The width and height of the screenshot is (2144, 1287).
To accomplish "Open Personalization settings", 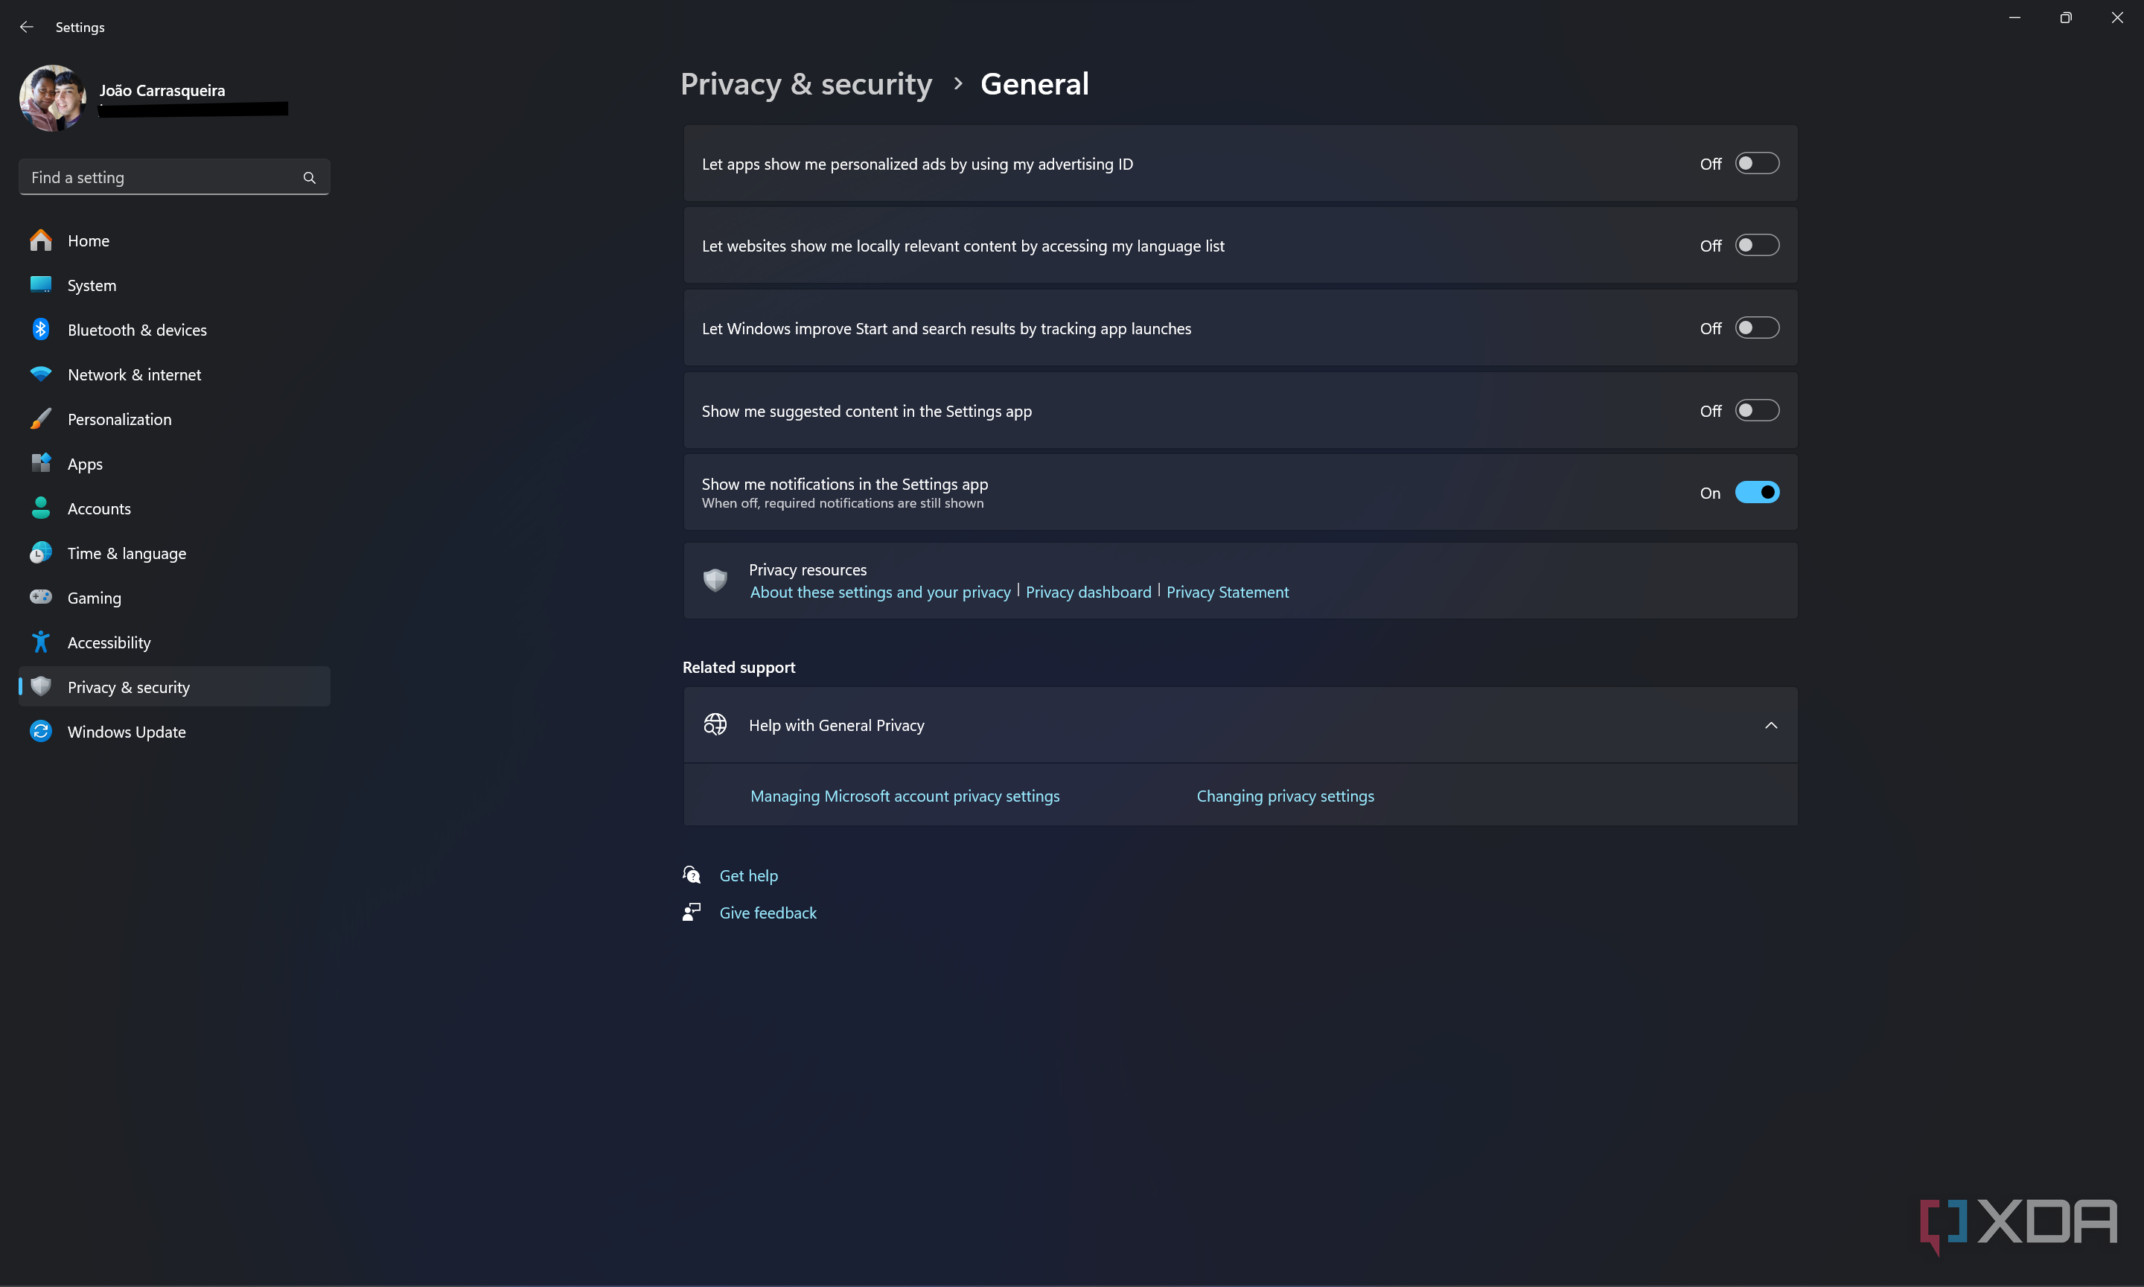I will pos(174,419).
